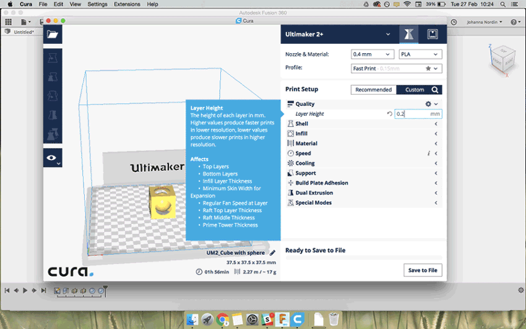Click the Save to File button
The image size is (526, 329).
pyautogui.click(x=423, y=270)
